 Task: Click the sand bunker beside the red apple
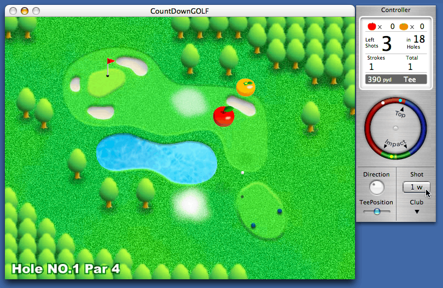tap(241, 105)
